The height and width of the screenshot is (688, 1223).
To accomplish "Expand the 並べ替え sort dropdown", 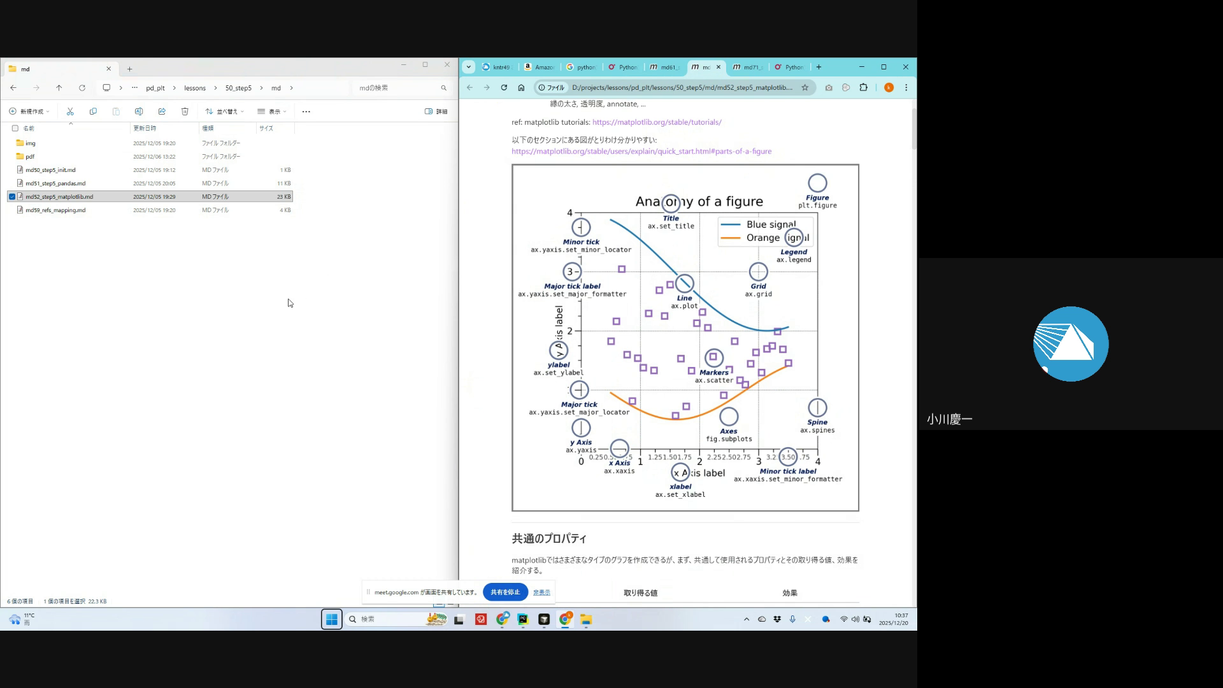I will (x=225, y=111).
